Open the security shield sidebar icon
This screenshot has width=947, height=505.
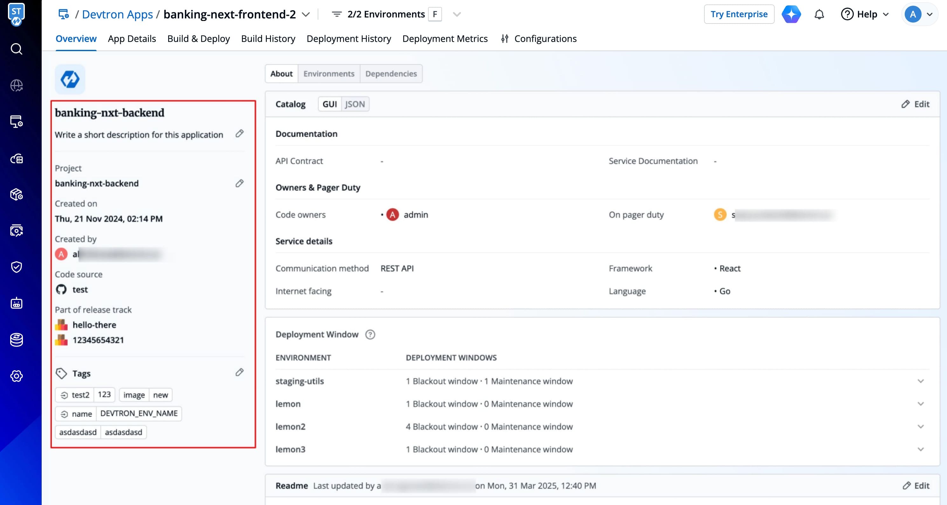(16, 267)
